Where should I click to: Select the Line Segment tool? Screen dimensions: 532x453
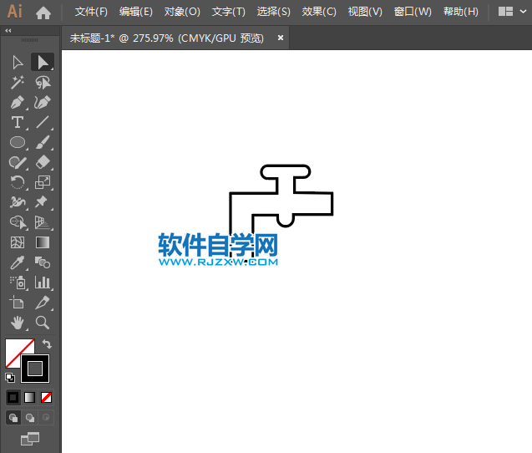[43, 122]
